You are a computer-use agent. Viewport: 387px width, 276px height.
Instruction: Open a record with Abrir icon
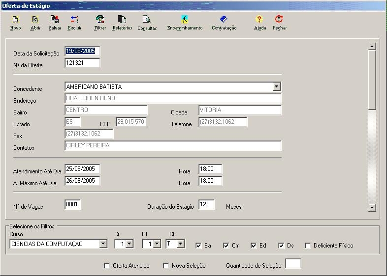pos(35,20)
